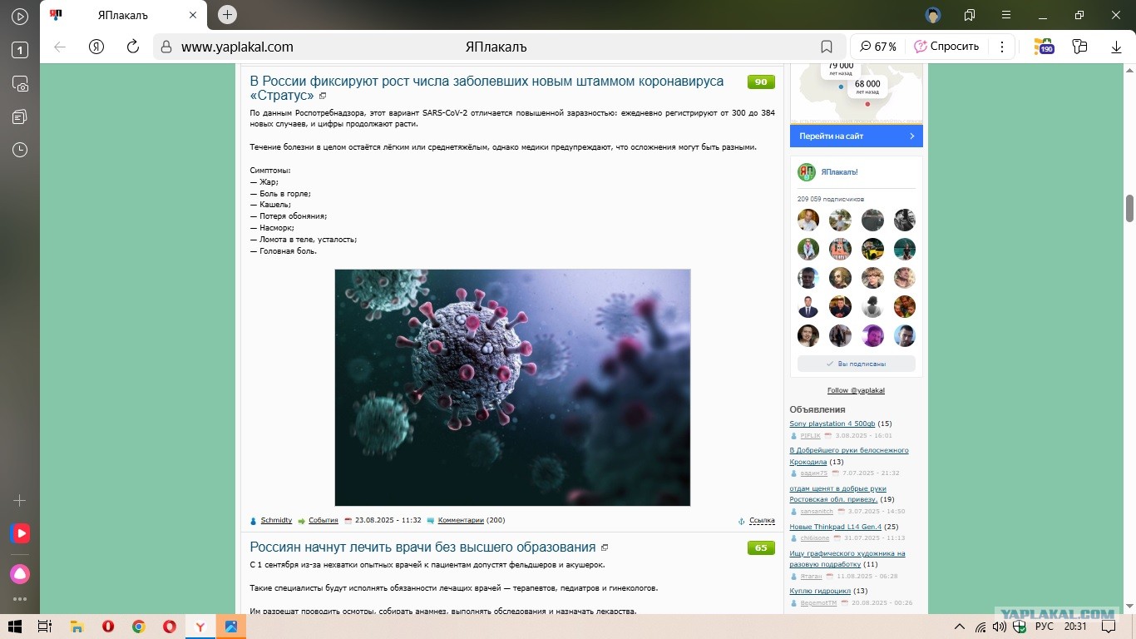Launch the Alice assistant sidebar icon
Screen dimensions: 1136x639
pyautogui.click(x=20, y=573)
